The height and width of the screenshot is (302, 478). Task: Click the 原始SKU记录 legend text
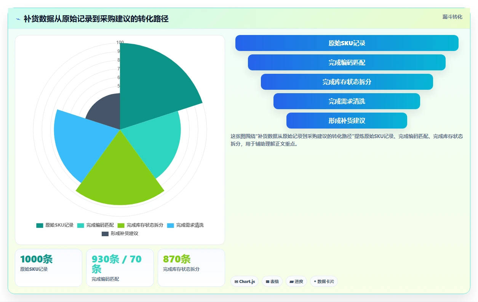[x=59, y=225]
